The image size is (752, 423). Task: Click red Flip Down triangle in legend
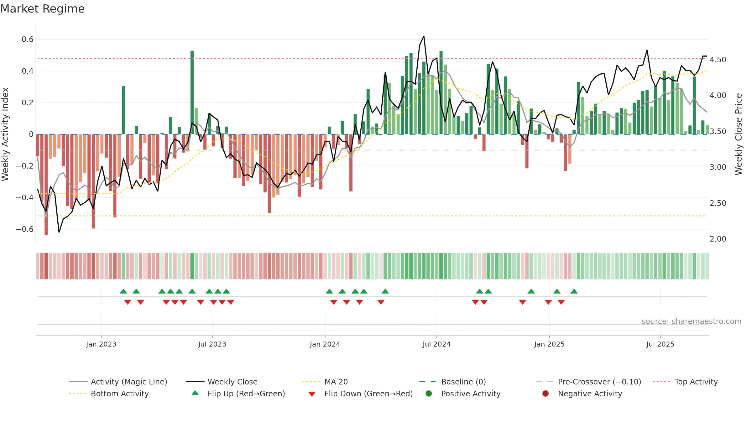[x=312, y=394]
